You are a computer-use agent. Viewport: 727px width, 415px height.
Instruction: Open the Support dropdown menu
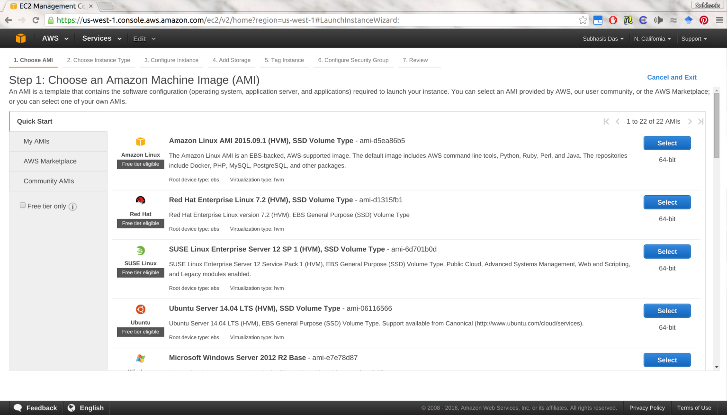click(x=694, y=39)
